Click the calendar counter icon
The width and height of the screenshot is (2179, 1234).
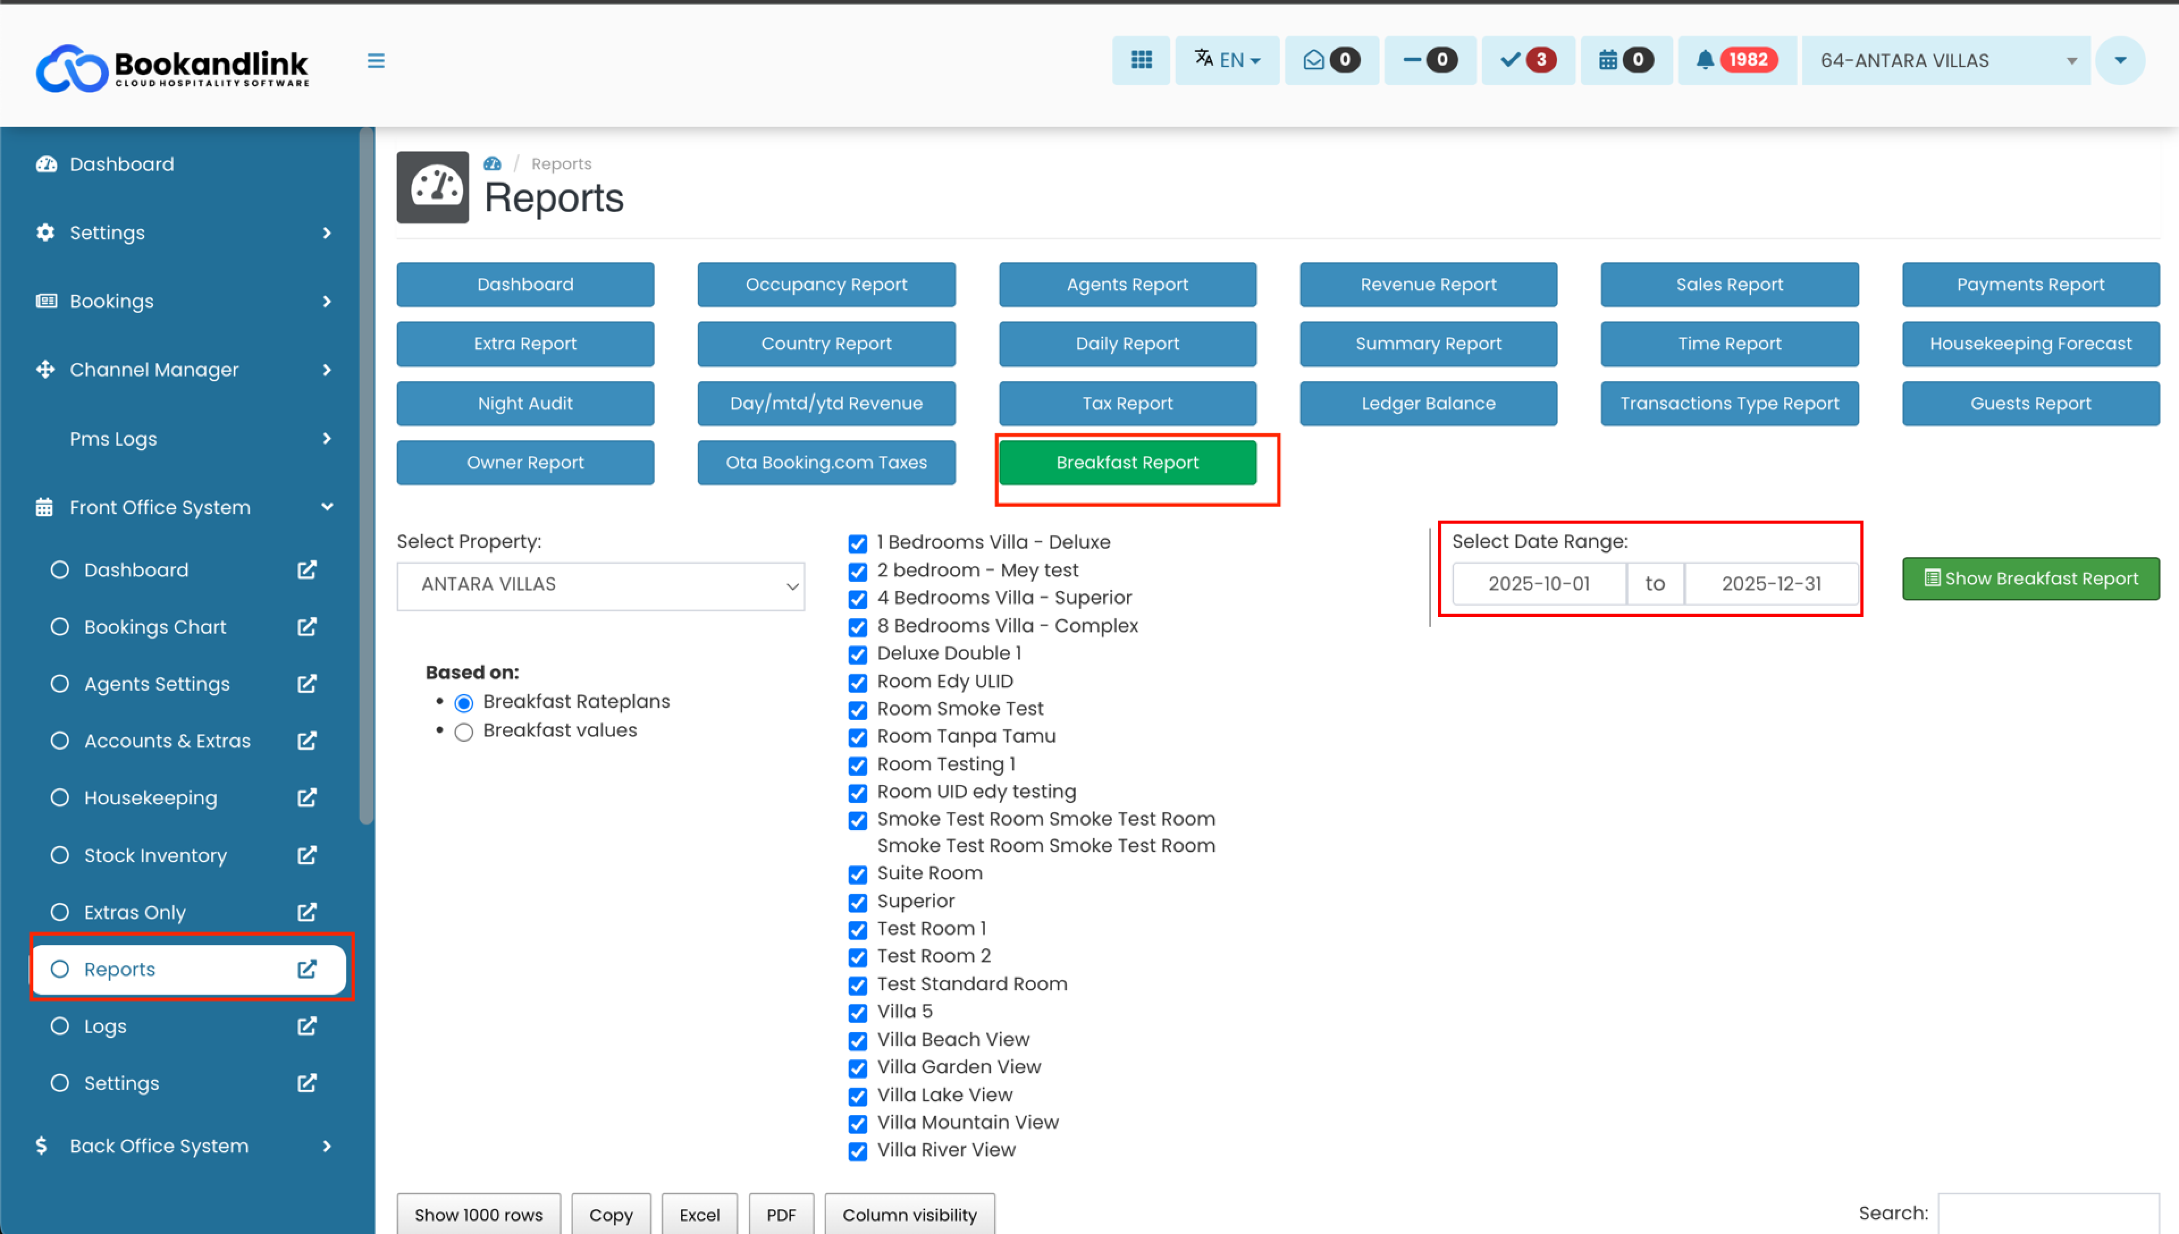[x=1608, y=60]
